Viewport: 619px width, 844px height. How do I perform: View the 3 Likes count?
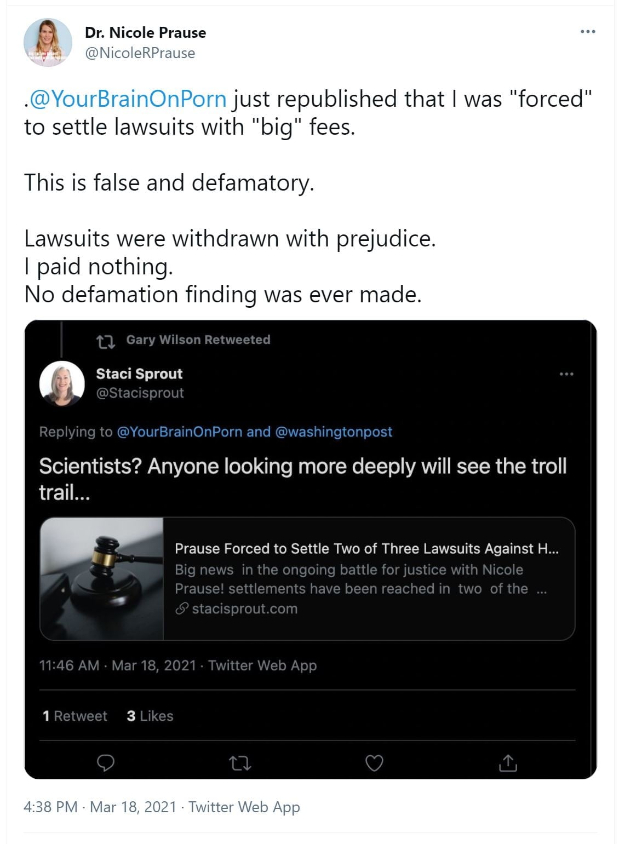click(x=150, y=716)
